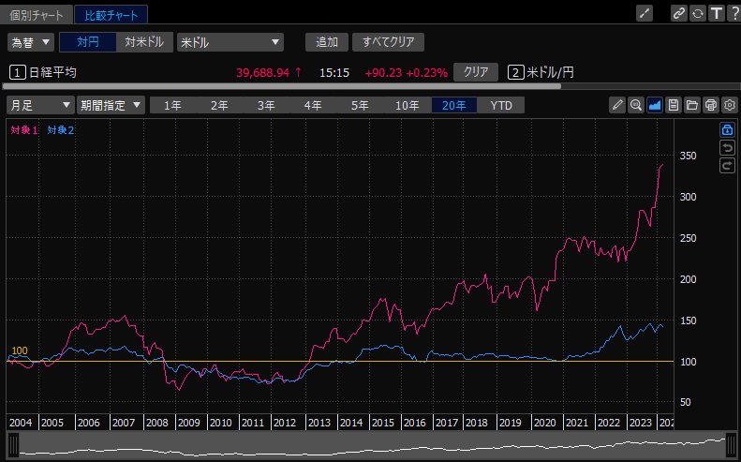This screenshot has width=741, height=462.
Task: Set the period to 4年
Action: click(x=313, y=105)
